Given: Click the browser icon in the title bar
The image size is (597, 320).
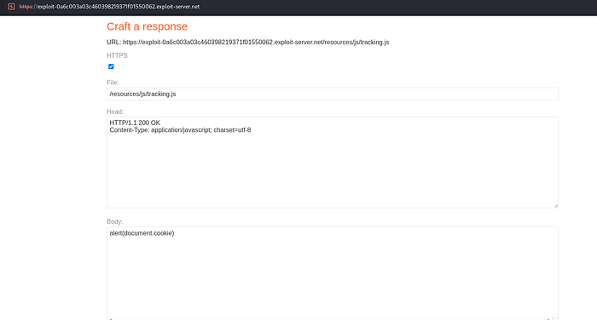Looking at the screenshot, I should [11, 7].
